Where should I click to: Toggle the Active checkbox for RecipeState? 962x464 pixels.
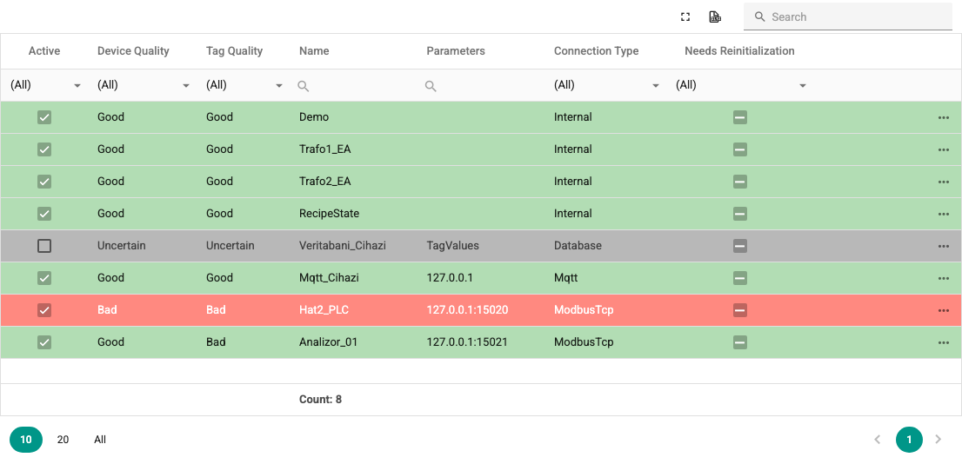(44, 214)
